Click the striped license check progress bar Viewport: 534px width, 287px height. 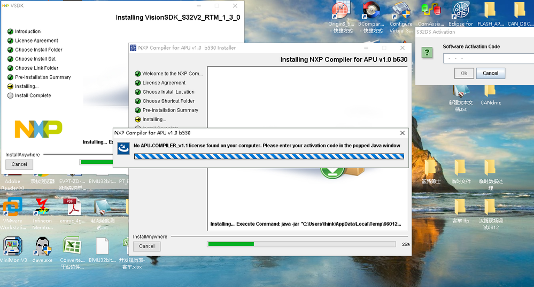[x=269, y=156]
